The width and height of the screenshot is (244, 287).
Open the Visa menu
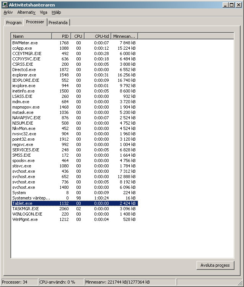pos(44,12)
